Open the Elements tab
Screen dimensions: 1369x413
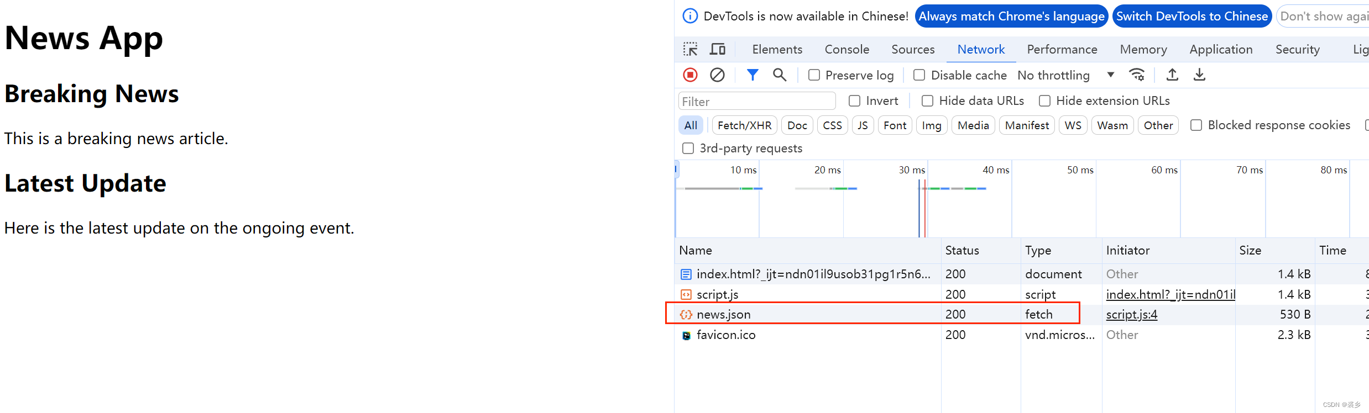(777, 50)
